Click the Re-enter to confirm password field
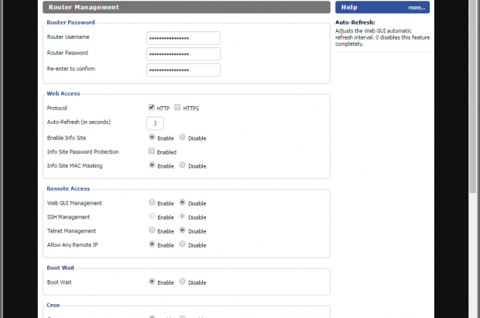The width and height of the screenshot is (480, 318). pos(183,70)
